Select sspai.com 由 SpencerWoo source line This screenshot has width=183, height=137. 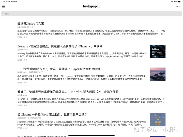pos(29,118)
